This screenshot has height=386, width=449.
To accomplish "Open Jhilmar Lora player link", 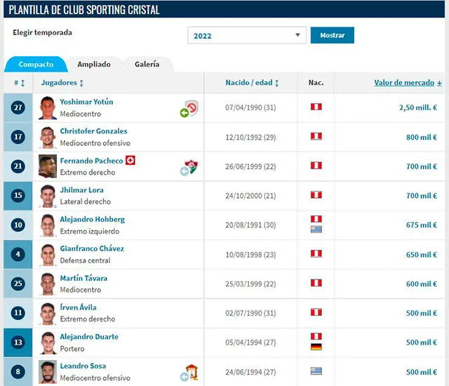I will click(81, 190).
